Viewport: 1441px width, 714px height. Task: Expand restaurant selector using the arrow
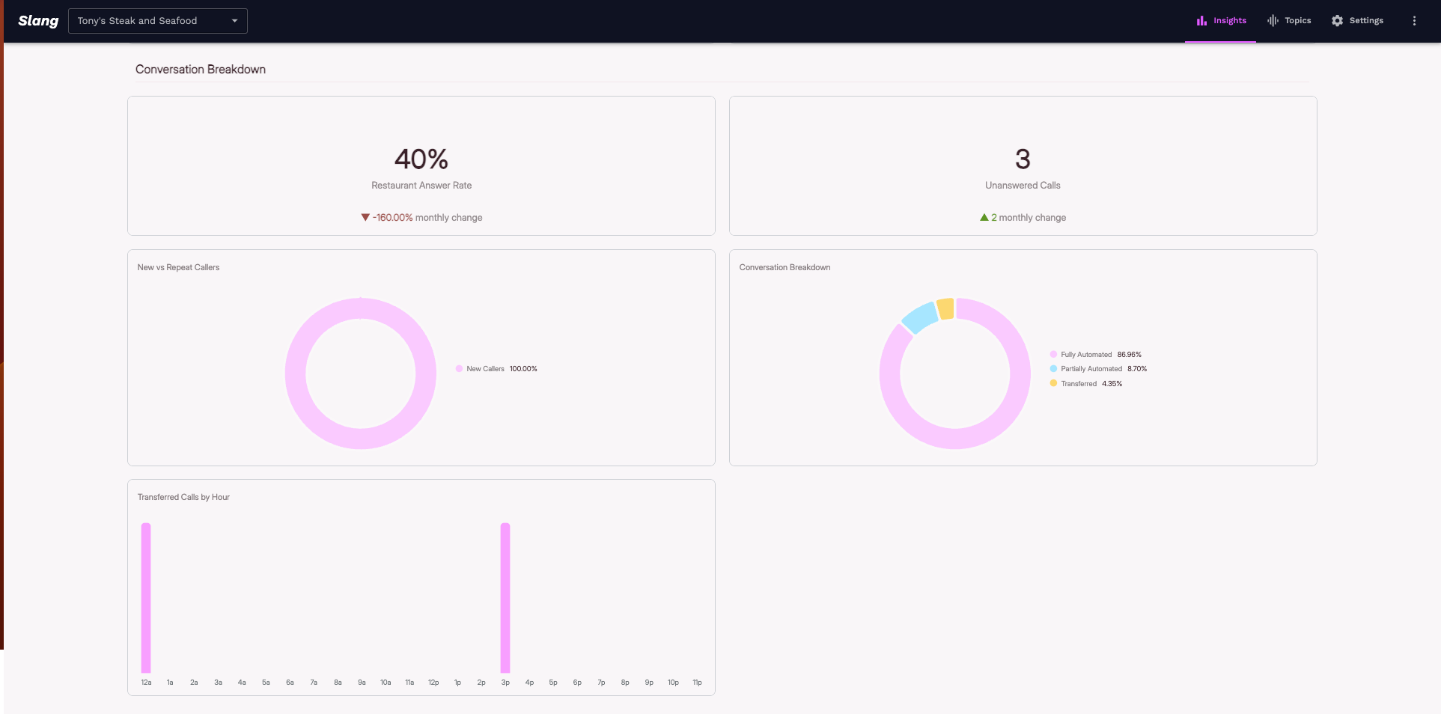tap(234, 21)
